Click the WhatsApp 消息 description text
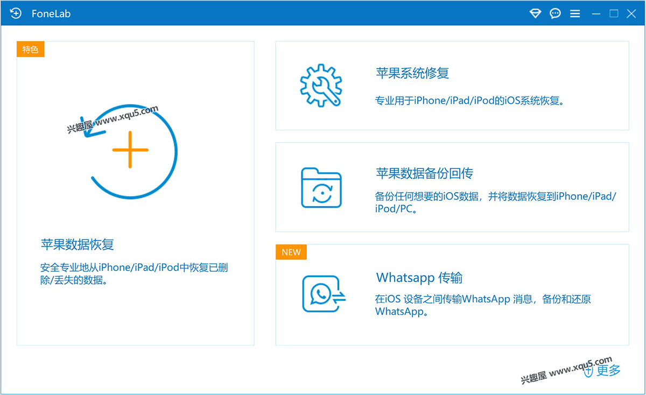Screen dimensions: 646x395 (x=483, y=305)
